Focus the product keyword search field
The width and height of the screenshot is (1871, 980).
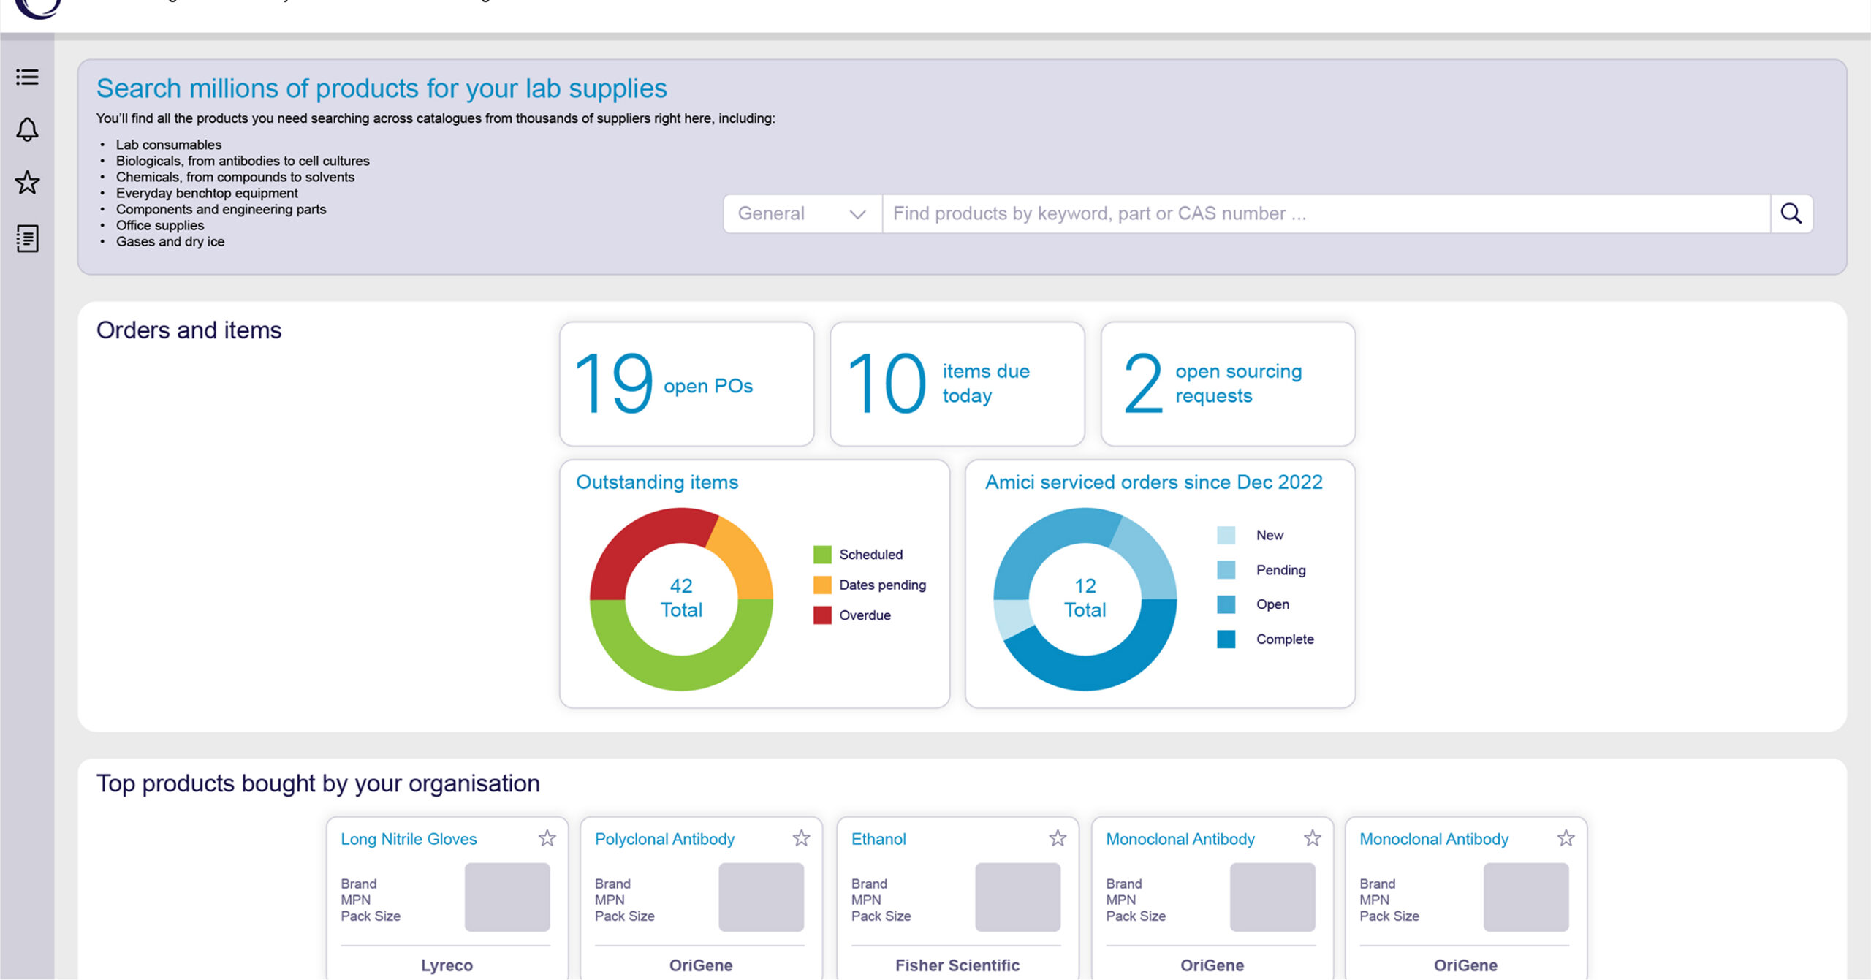(x=1325, y=213)
